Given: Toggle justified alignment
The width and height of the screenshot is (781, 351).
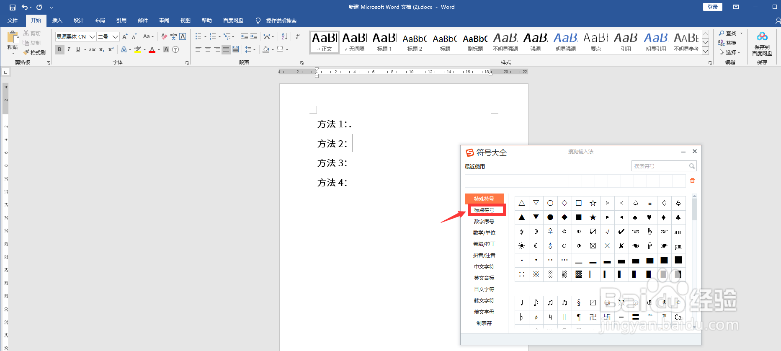Looking at the screenshot, I should [x=226, y=49].
